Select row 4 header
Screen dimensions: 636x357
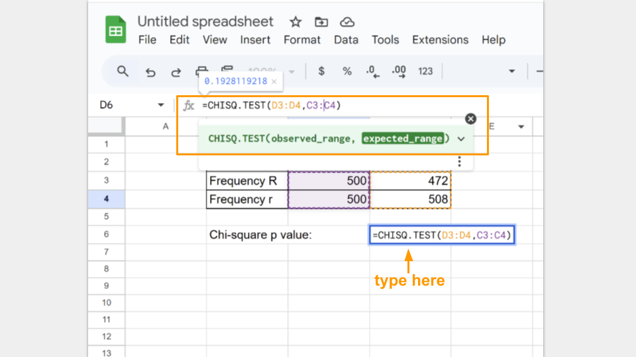pyautogui.click(x=106, y=199)
